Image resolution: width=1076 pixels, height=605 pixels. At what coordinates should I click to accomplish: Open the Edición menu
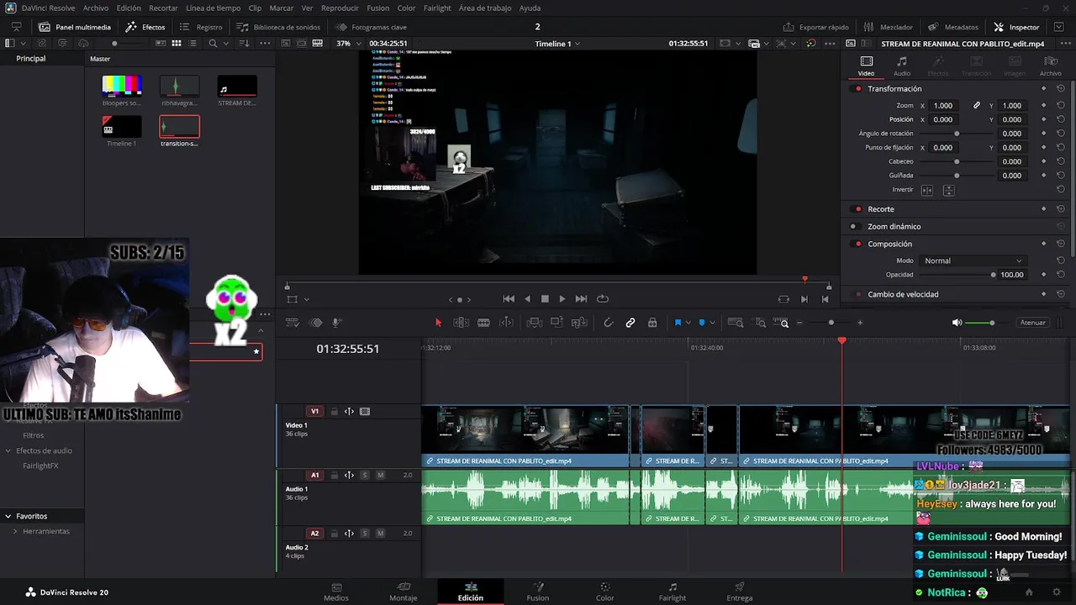pyautogui.click(x=129, y=8)
